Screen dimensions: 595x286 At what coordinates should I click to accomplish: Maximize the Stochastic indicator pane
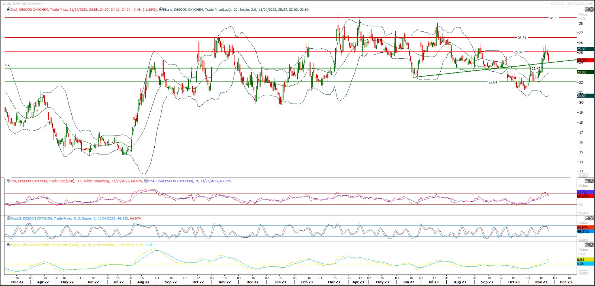pos(587,218)
